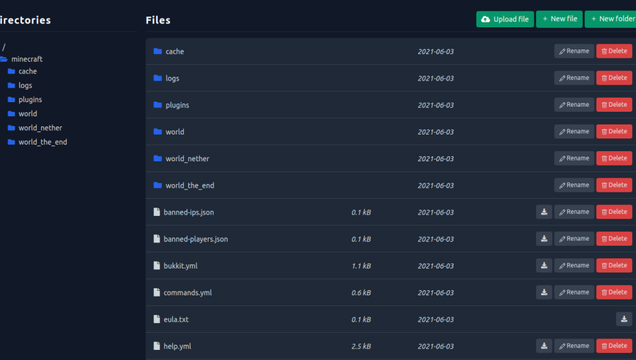636x360 pixels.
Task: Open the root slash directory
Action: tap(4, 47)
